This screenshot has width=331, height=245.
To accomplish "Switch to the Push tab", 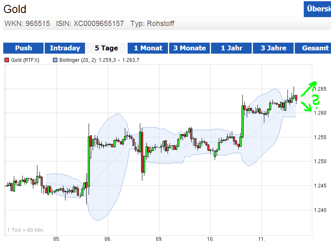I will pyautogui.click(x=24, y=48).
